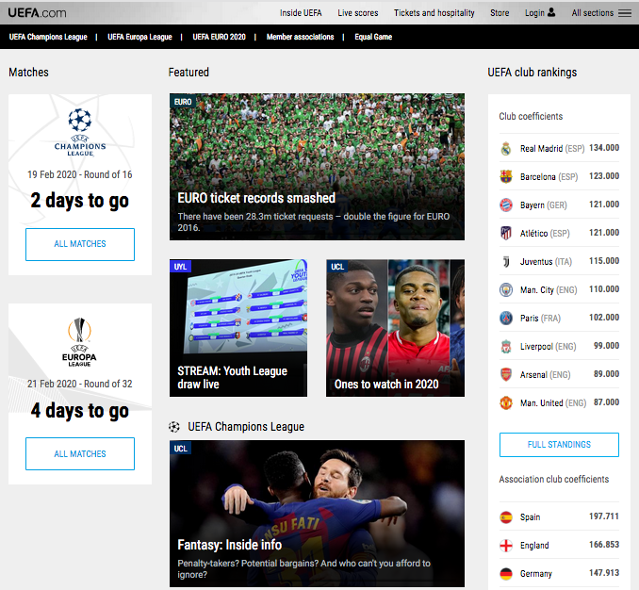
Task: Open the All sections hamburger menu icon
Action: coord(625,13)
